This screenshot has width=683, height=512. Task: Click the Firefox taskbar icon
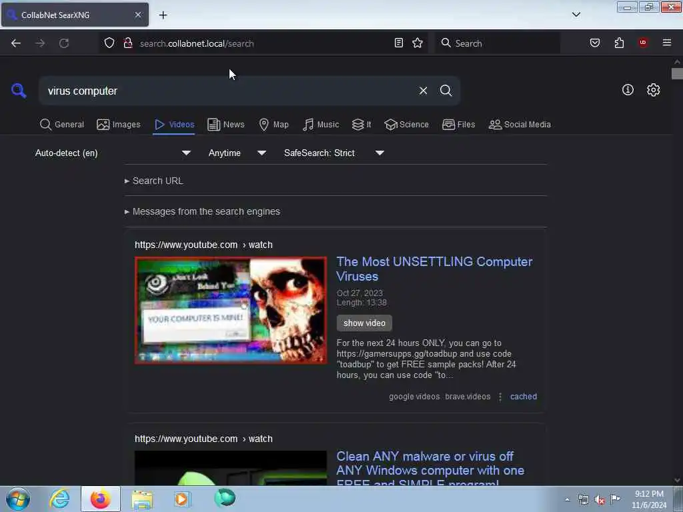(100, 499)
